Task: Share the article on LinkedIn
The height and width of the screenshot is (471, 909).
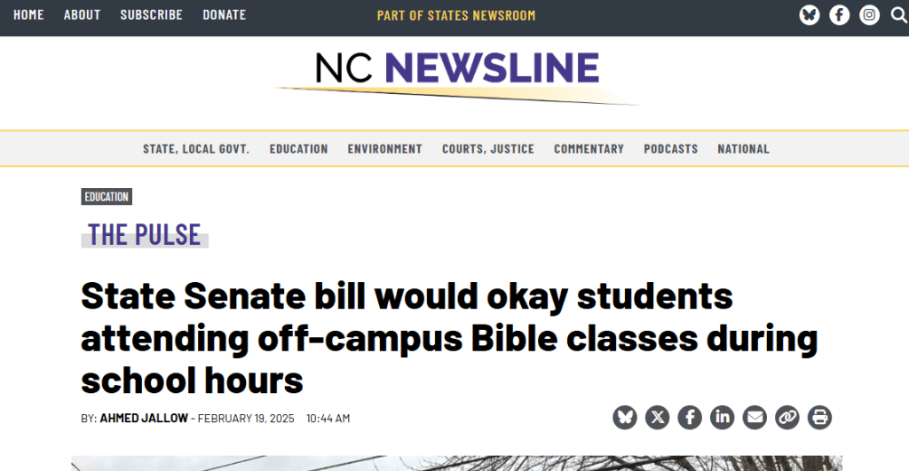Action: [x=722, y=417]
